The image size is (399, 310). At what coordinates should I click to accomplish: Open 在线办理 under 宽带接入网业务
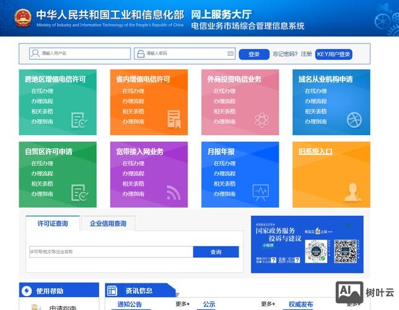click(133, 163)
